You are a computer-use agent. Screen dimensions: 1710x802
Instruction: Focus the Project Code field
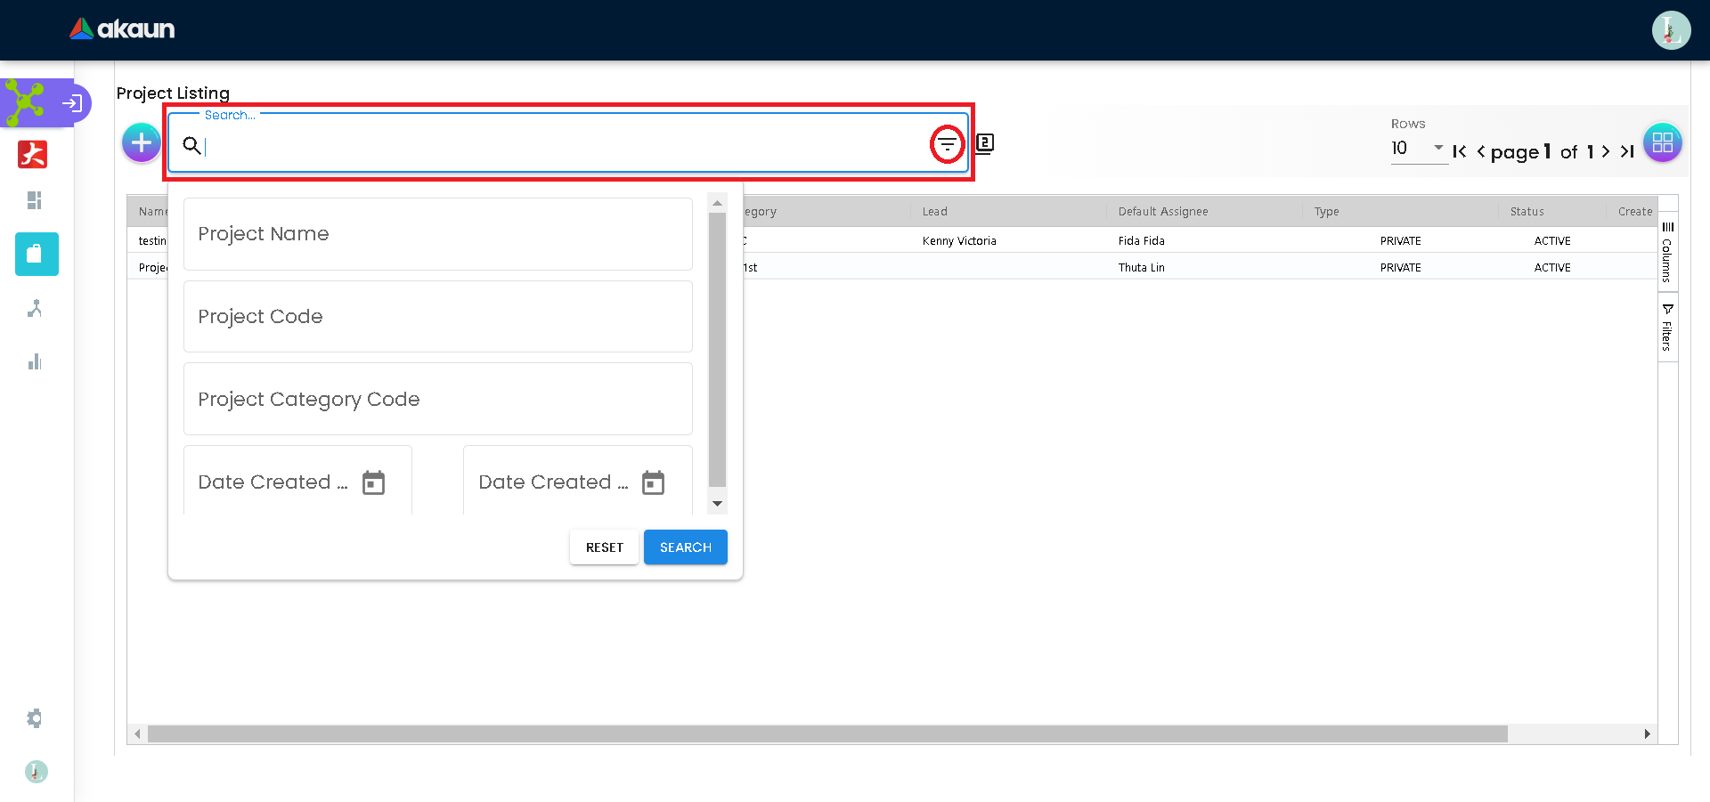[x=438, y=317]
